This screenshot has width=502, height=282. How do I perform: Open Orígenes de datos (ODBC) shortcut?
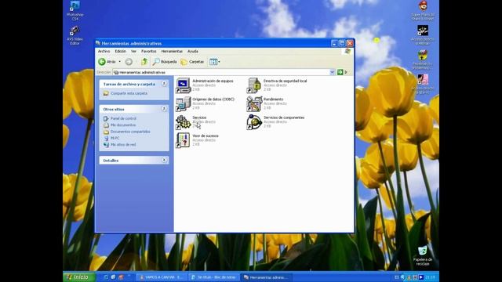point(205,103)
